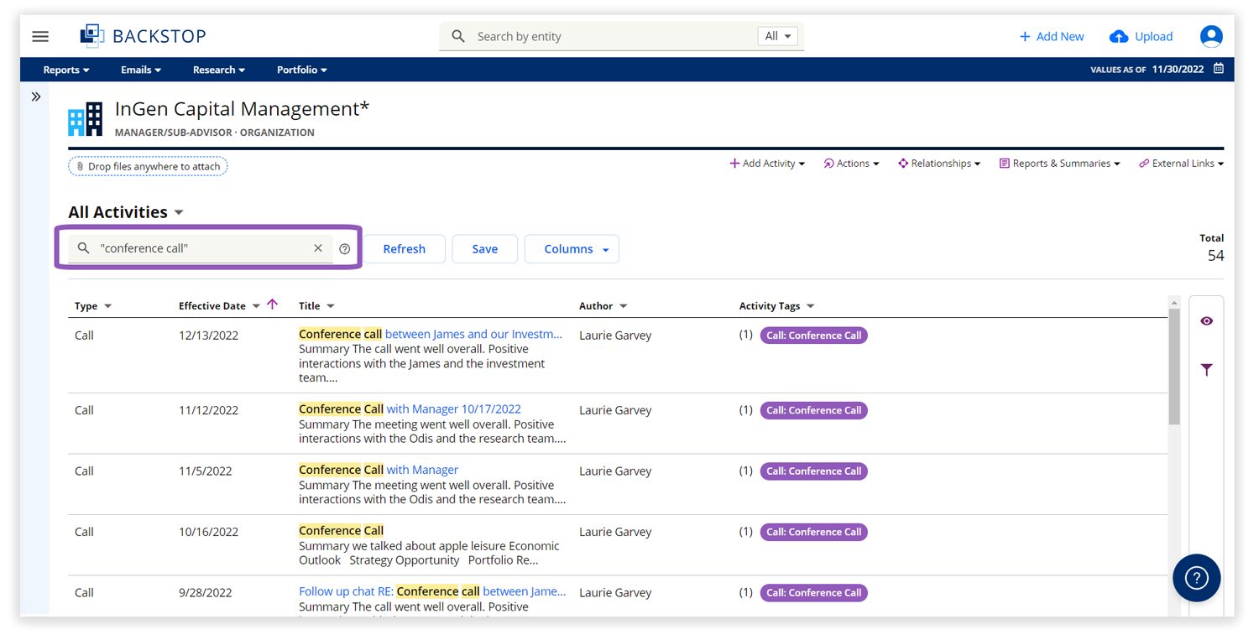This screenshot has height=640, width=1259.
Task: Open Conference call between James link
Action: point(431,334)
